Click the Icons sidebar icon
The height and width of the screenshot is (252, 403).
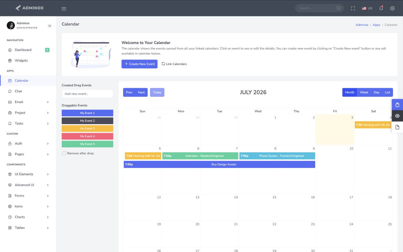(x=10, y=206)
